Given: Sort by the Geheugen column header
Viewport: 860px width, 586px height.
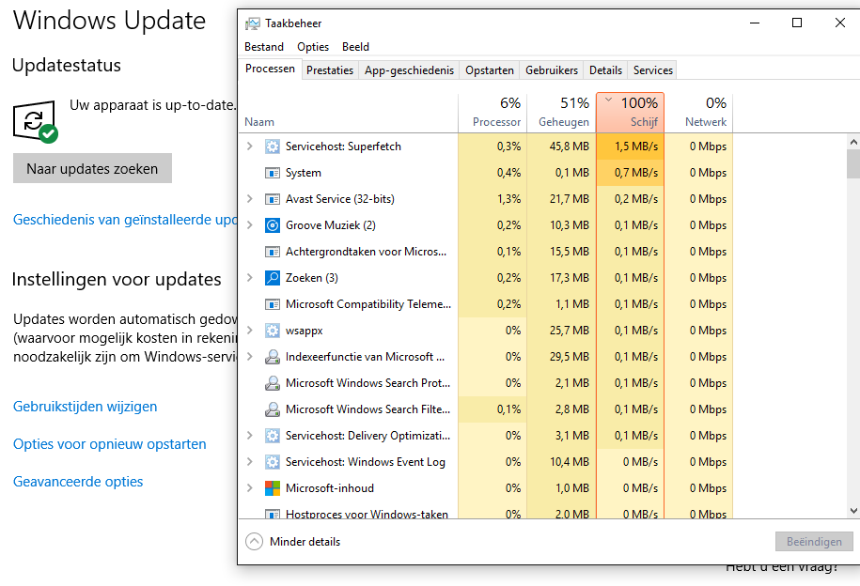Looking at the screenshot, I should tap(562, 113).
